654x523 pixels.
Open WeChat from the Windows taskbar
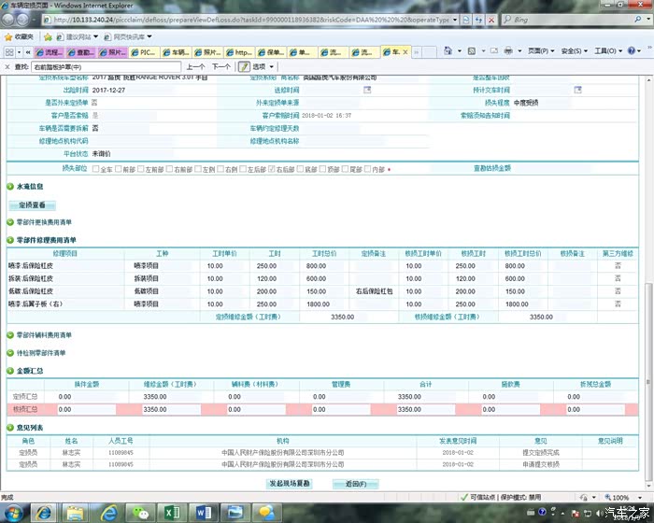pos(140,512)
